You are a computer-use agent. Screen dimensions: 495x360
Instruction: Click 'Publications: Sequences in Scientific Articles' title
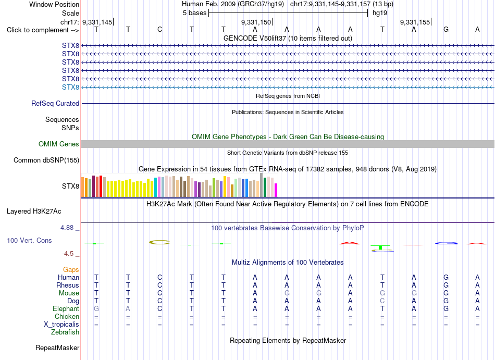click(288, 112)
